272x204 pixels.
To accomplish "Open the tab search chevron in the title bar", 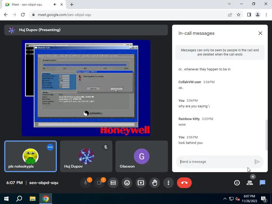I will [x=229, y=4].
